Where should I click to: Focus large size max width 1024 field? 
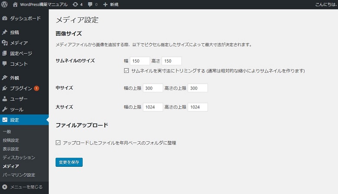[x=153, y=107]
